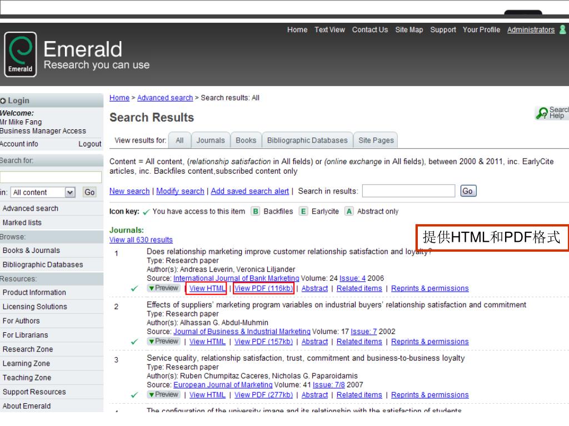Open Abstract for result 2
This screenshot has height=426, width=569.
tap(315, 342)
